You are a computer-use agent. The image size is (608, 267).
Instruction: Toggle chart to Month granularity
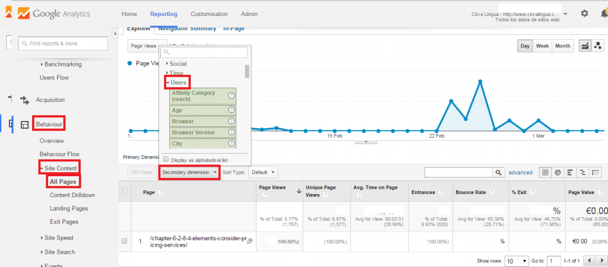pos(563,46)
